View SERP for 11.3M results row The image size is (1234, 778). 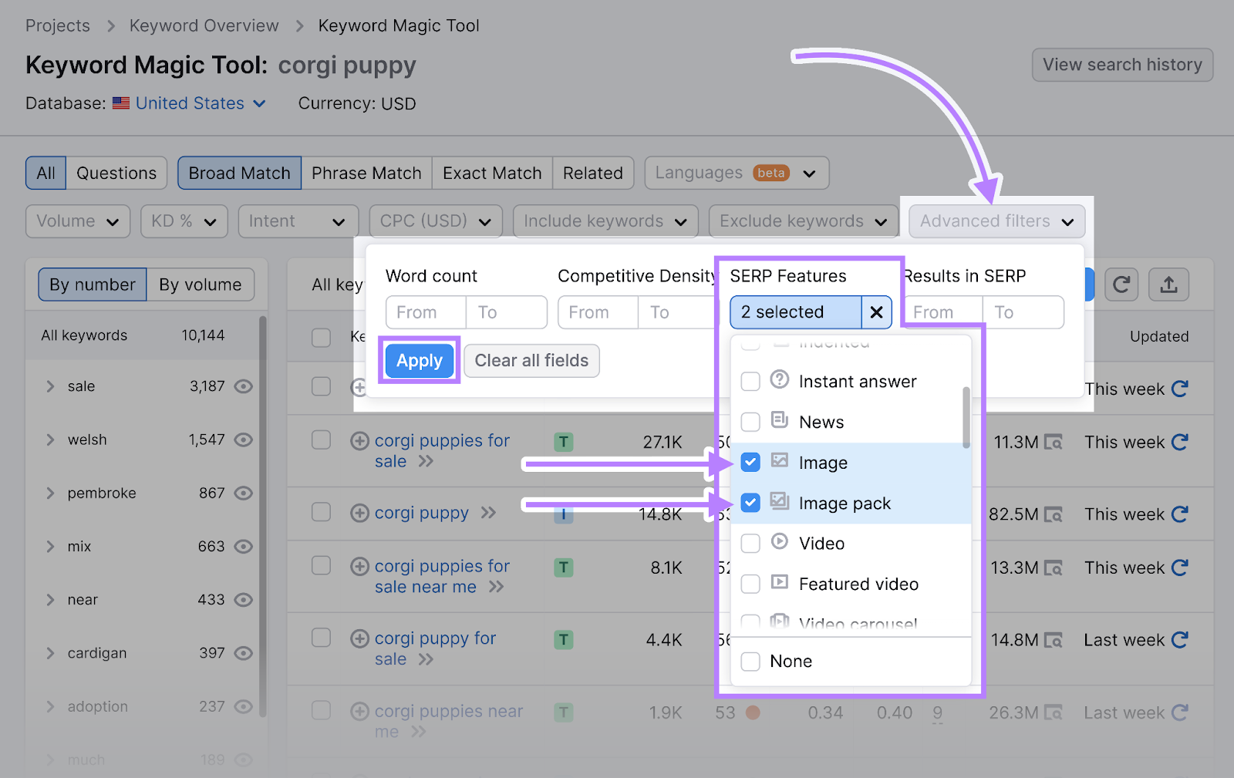pos(1053,442)
